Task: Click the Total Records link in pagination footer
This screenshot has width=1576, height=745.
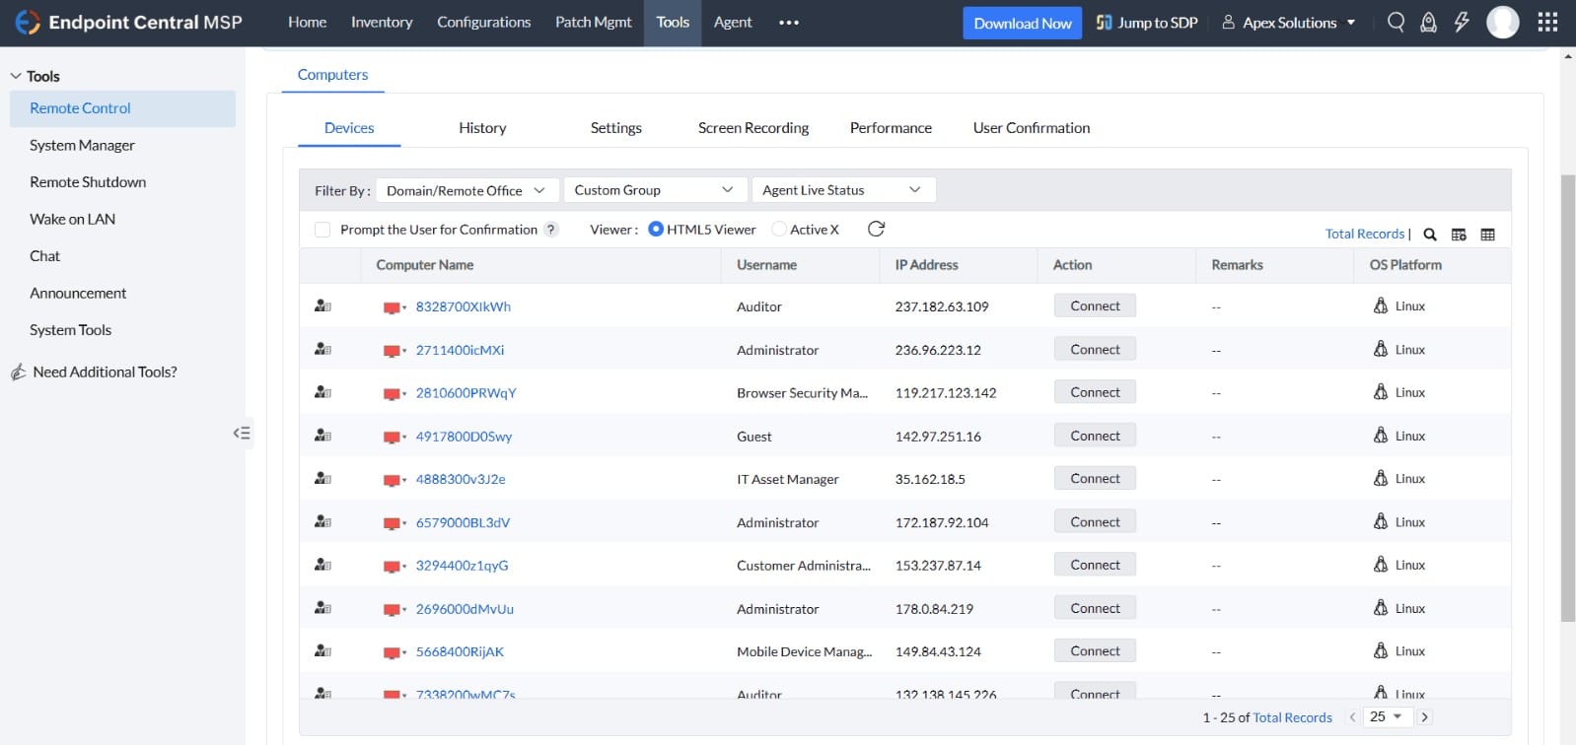Action: 1292,717
